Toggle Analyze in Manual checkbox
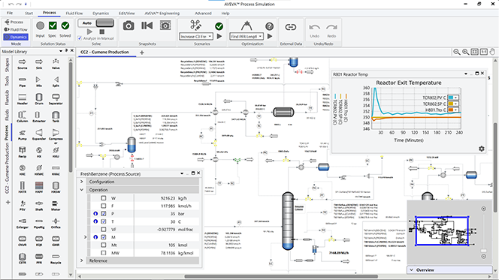 80,38
